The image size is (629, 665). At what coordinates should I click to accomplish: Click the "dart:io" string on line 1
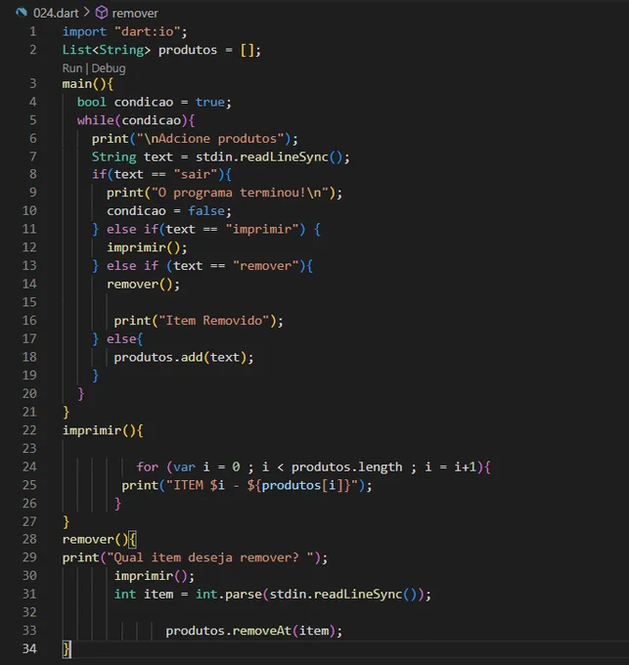pos(148,31)
